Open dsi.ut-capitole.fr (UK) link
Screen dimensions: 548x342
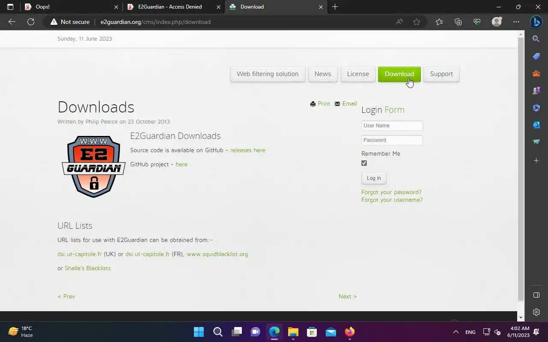[80, 254]
